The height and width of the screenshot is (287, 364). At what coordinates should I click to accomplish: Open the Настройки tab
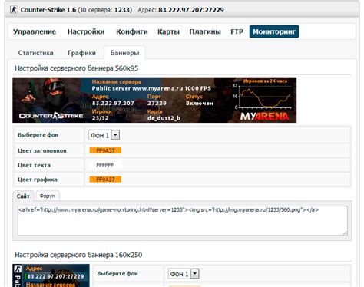[86, 31]
